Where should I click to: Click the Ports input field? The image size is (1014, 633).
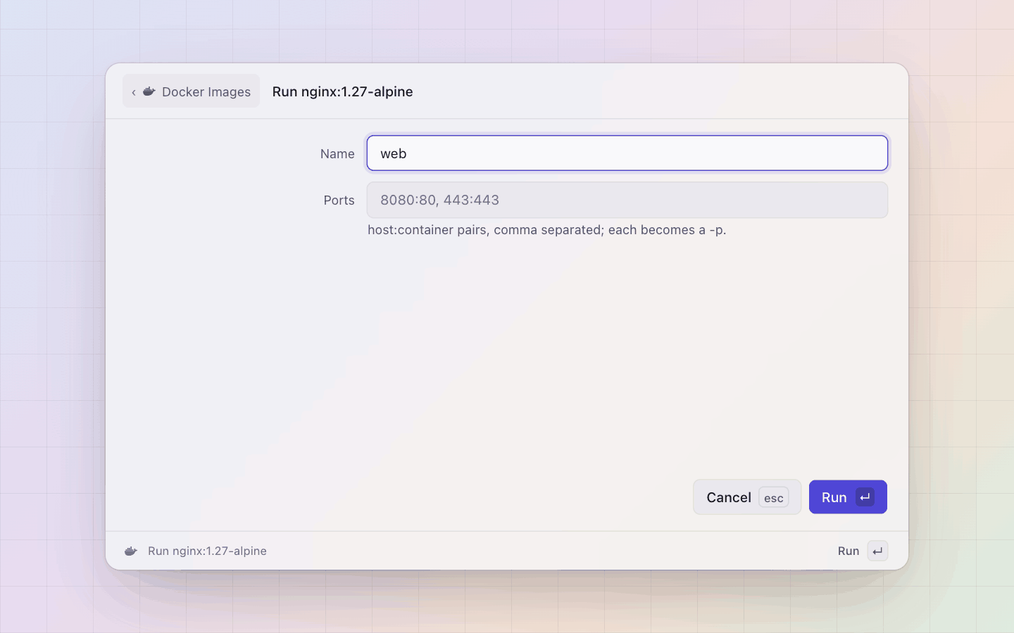pyautogui.click(x=627, y=200)
